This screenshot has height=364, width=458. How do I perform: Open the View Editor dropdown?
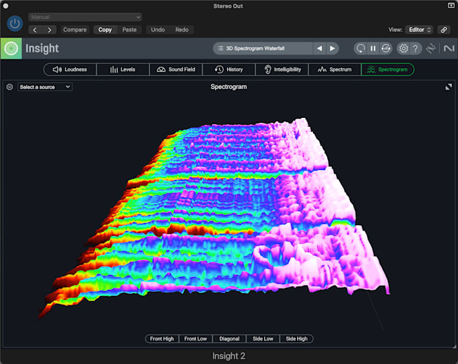pyautogui.click(x=420, y=30)
